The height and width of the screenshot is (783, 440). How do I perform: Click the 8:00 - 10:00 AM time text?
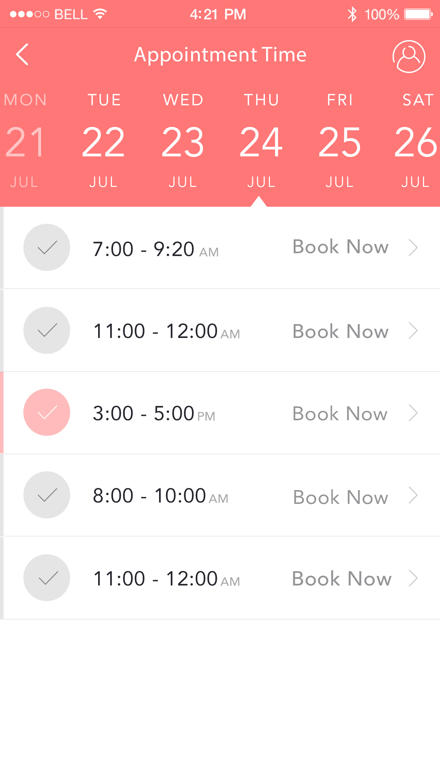coord(160,496)
